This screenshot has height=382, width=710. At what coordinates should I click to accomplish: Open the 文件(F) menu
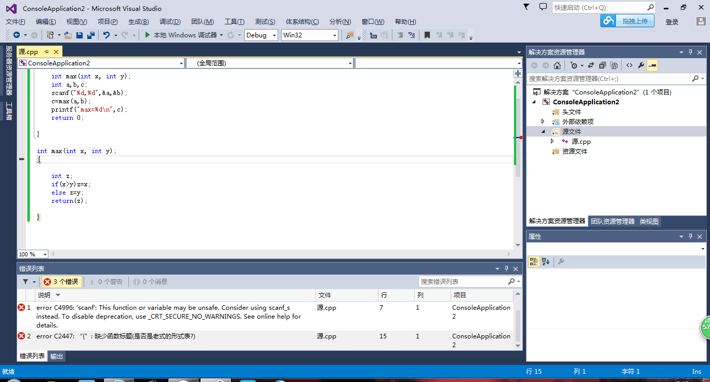[16, 21]
